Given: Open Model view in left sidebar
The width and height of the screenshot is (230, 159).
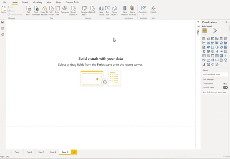Looking at the screenshot, I should pyautogui.click(x=3, y=34).
